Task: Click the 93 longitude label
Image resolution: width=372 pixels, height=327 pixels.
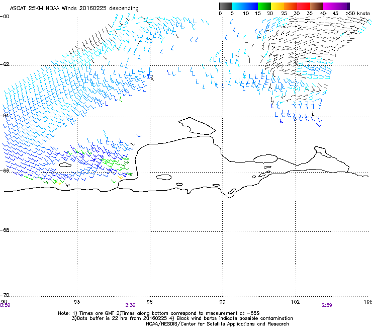Action: 77,301
